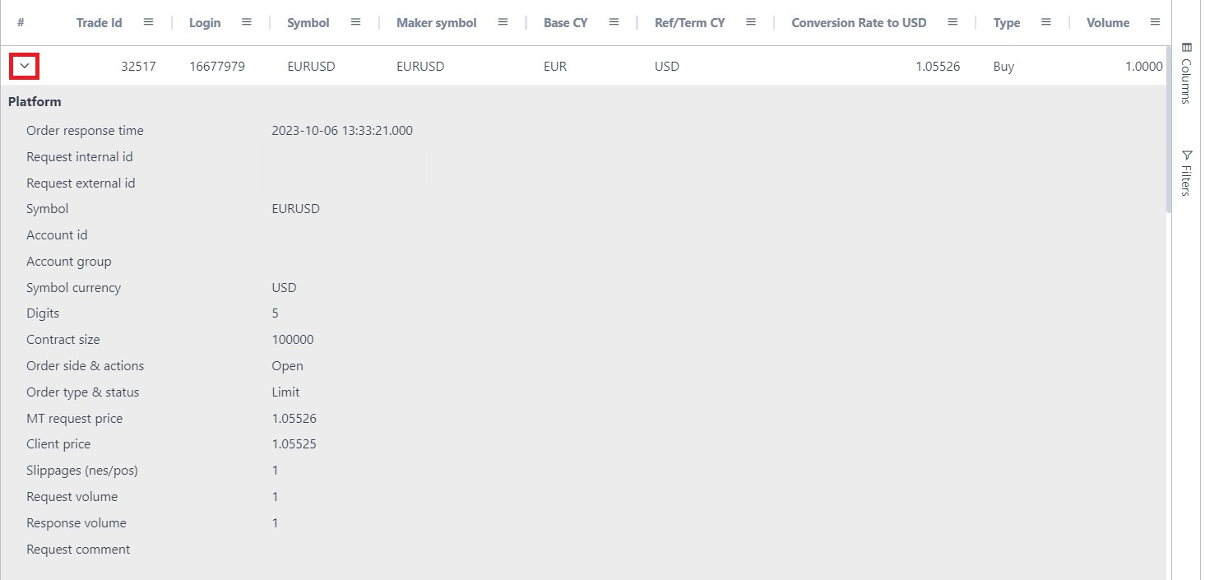Click the Order response time value

[342, 131]
